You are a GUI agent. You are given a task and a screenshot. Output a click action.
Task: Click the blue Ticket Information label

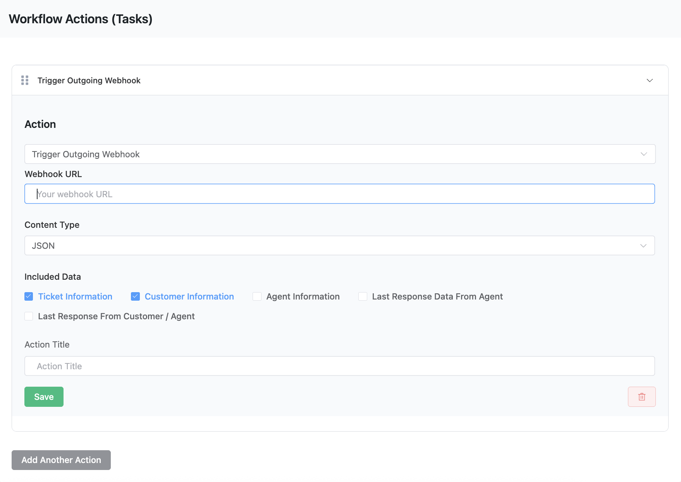point(75,296)
